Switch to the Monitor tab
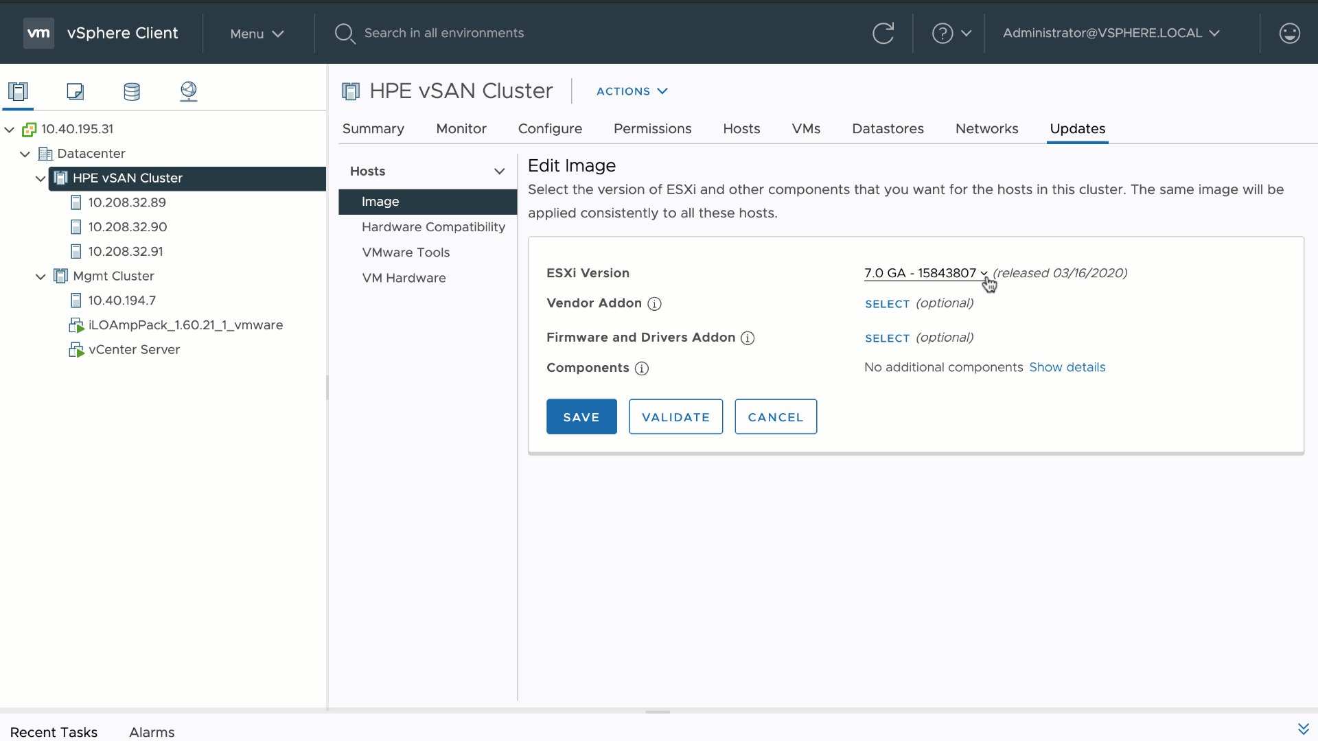 [461, 129]
